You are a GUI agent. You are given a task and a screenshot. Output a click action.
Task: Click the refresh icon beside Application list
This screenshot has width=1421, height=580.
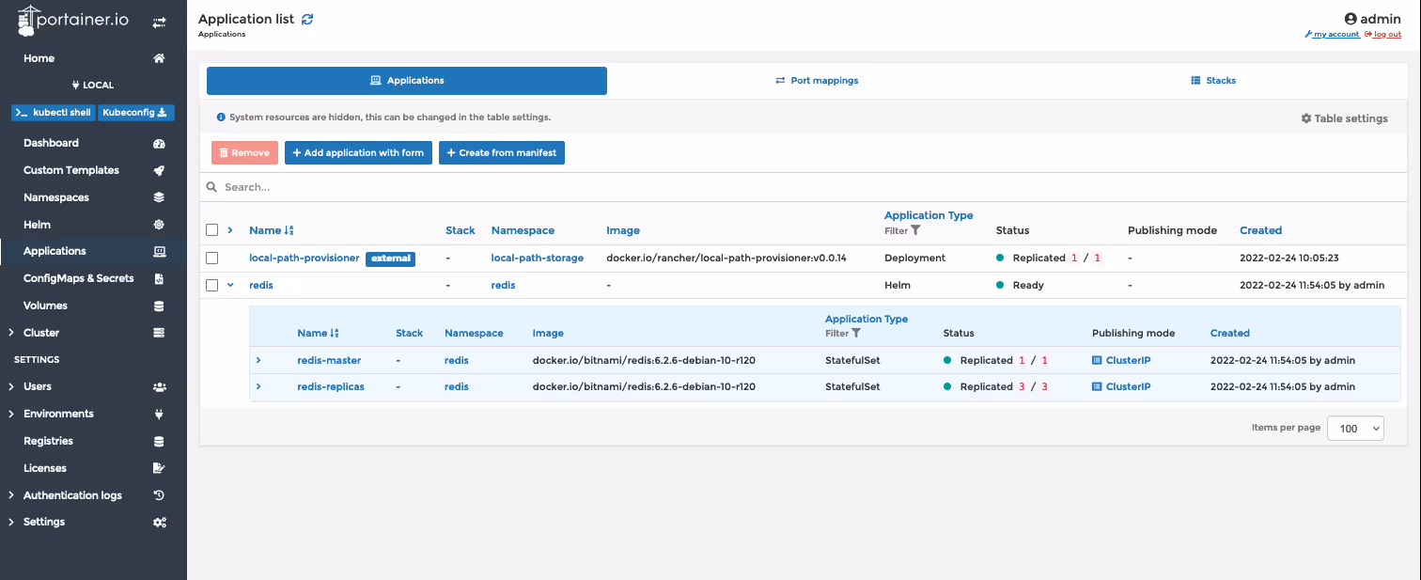(x=307, y=19)
